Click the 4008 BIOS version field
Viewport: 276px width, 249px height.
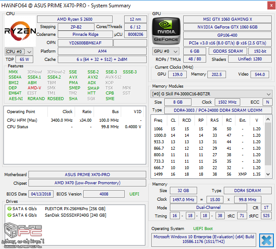coord(104,194)
